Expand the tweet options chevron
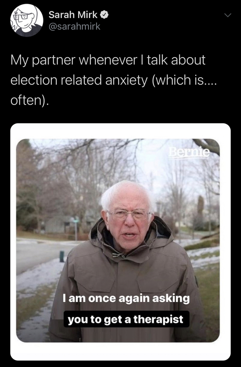Screen dimensions: 241x367 click(227, 15)
